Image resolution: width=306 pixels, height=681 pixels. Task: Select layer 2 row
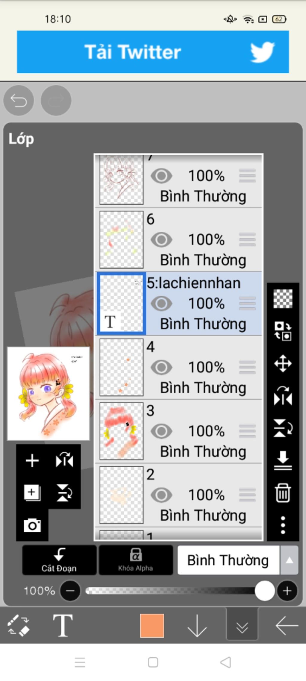178,495
